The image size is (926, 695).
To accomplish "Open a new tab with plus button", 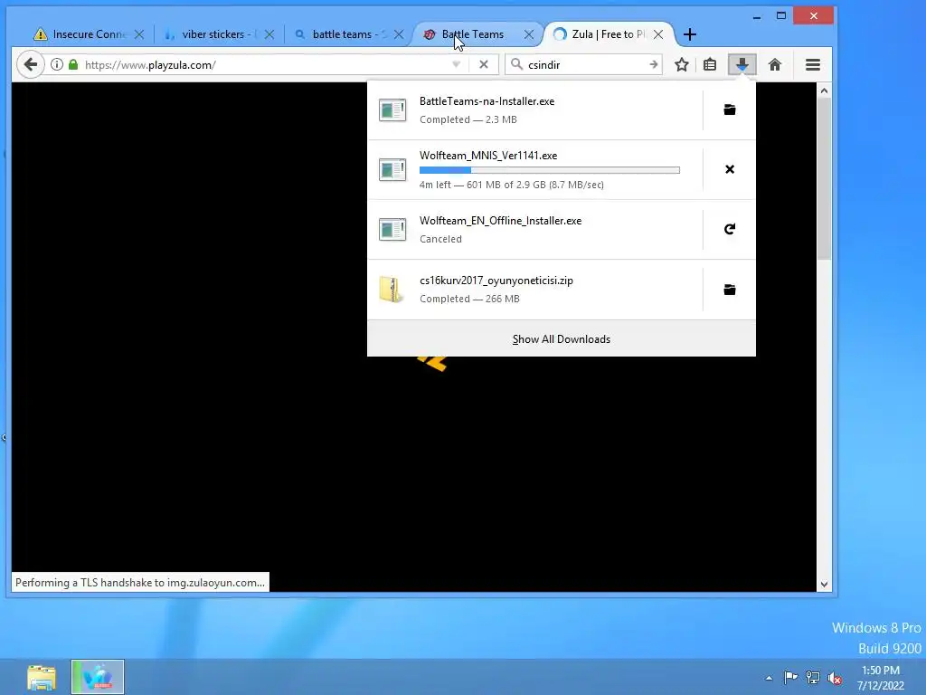I will coord(689,34).
